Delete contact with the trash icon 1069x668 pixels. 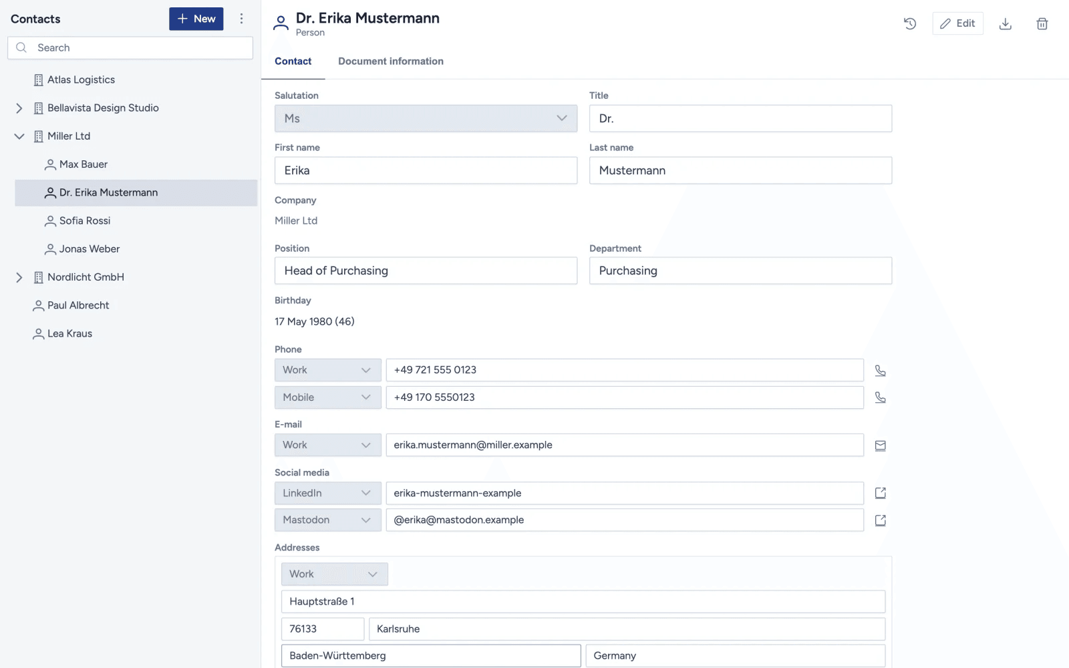pyautogui.click(x=1042, y=24)
